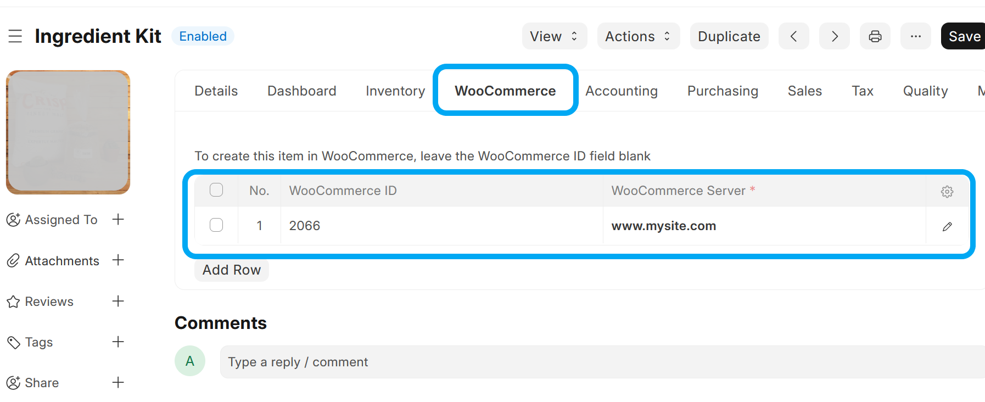Expand the Actions dropdown
The image size is (985, 402).
coord(638,36)
